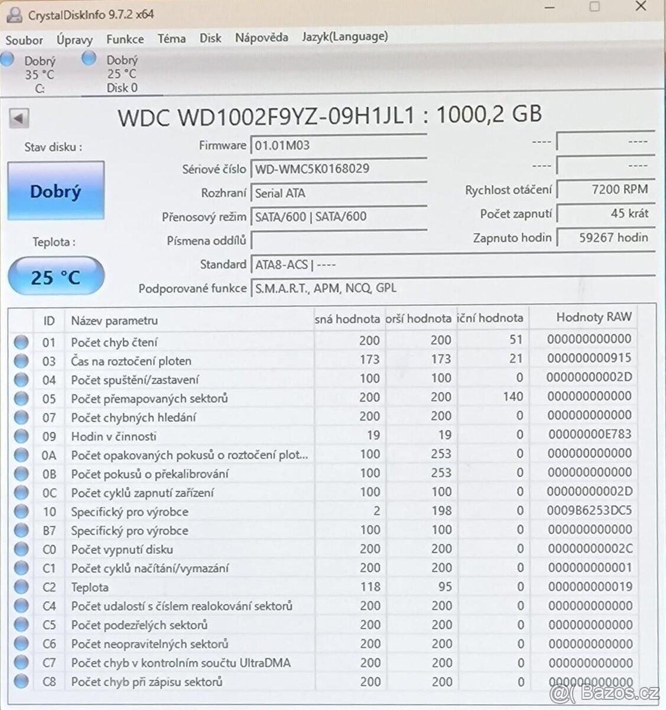
Task: Click the status dot for Počet chyb čtení
Action: (21, 342)
